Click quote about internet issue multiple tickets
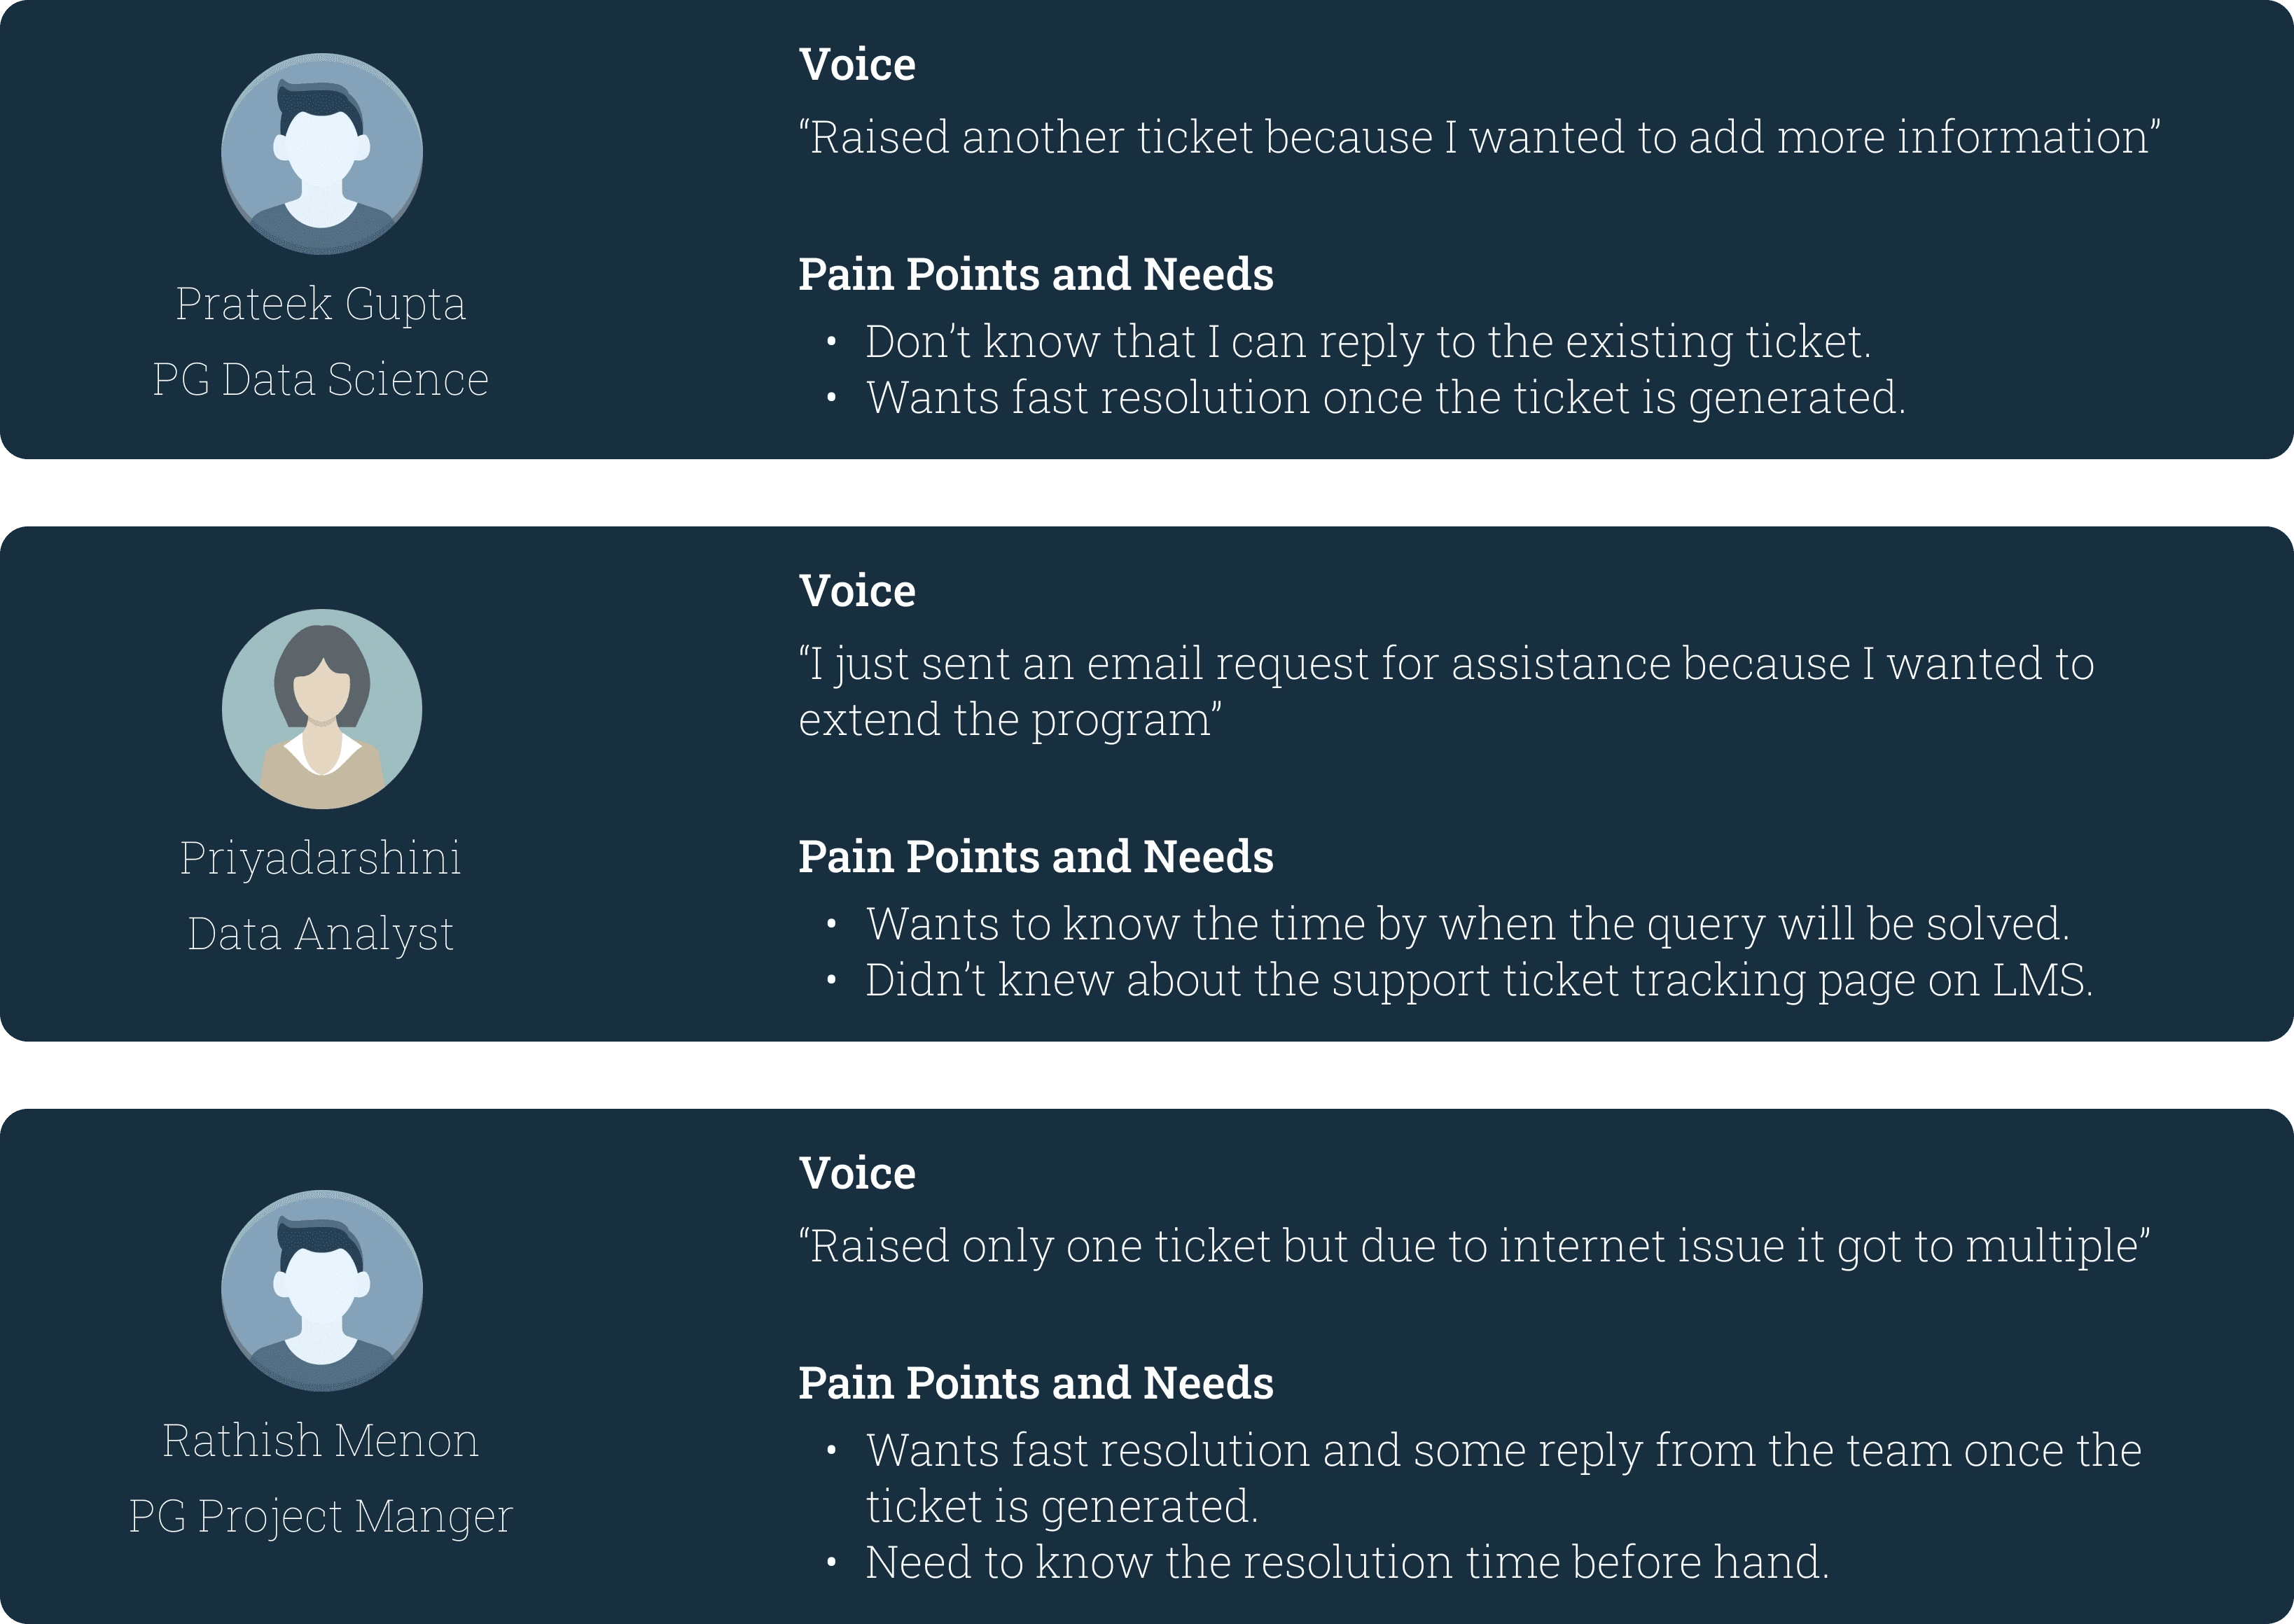Image resolution: width=2294 pixels, height=1624 pixels. pyautogui.click(x=1475, y=1246)
